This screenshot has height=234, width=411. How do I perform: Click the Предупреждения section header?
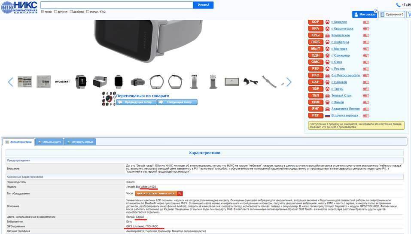(204, 161)
